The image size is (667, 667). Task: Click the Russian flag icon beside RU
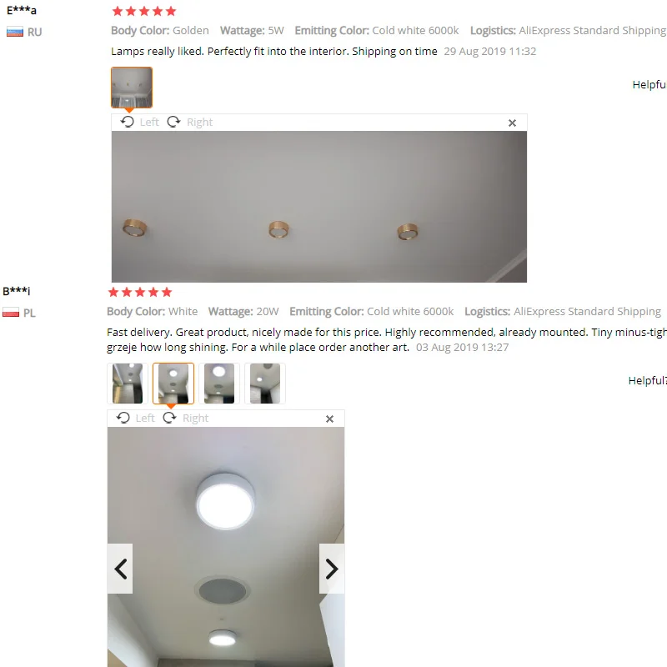15,32
